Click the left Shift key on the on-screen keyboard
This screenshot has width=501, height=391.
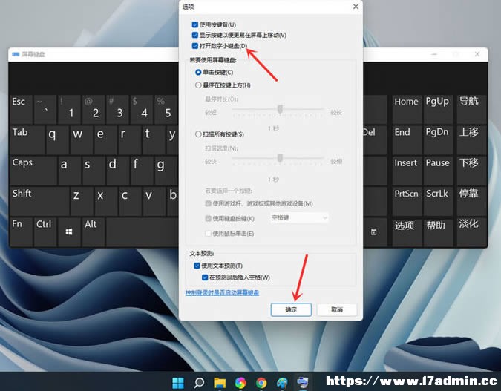pyautogui.click(x=39, y=201)
